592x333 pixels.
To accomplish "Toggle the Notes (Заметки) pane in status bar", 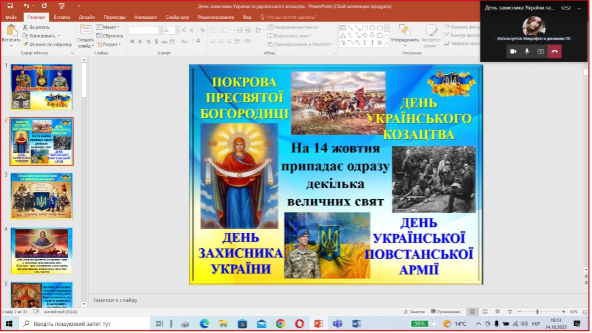I will [414, 312].
